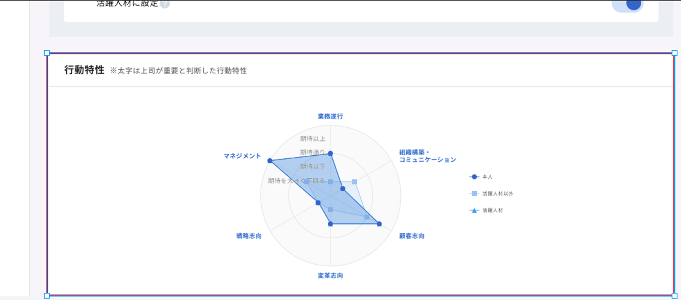681x300 pixels.
Task: Open the 組織構築・コミュニケーション category details
Action: tap(426, 156)
